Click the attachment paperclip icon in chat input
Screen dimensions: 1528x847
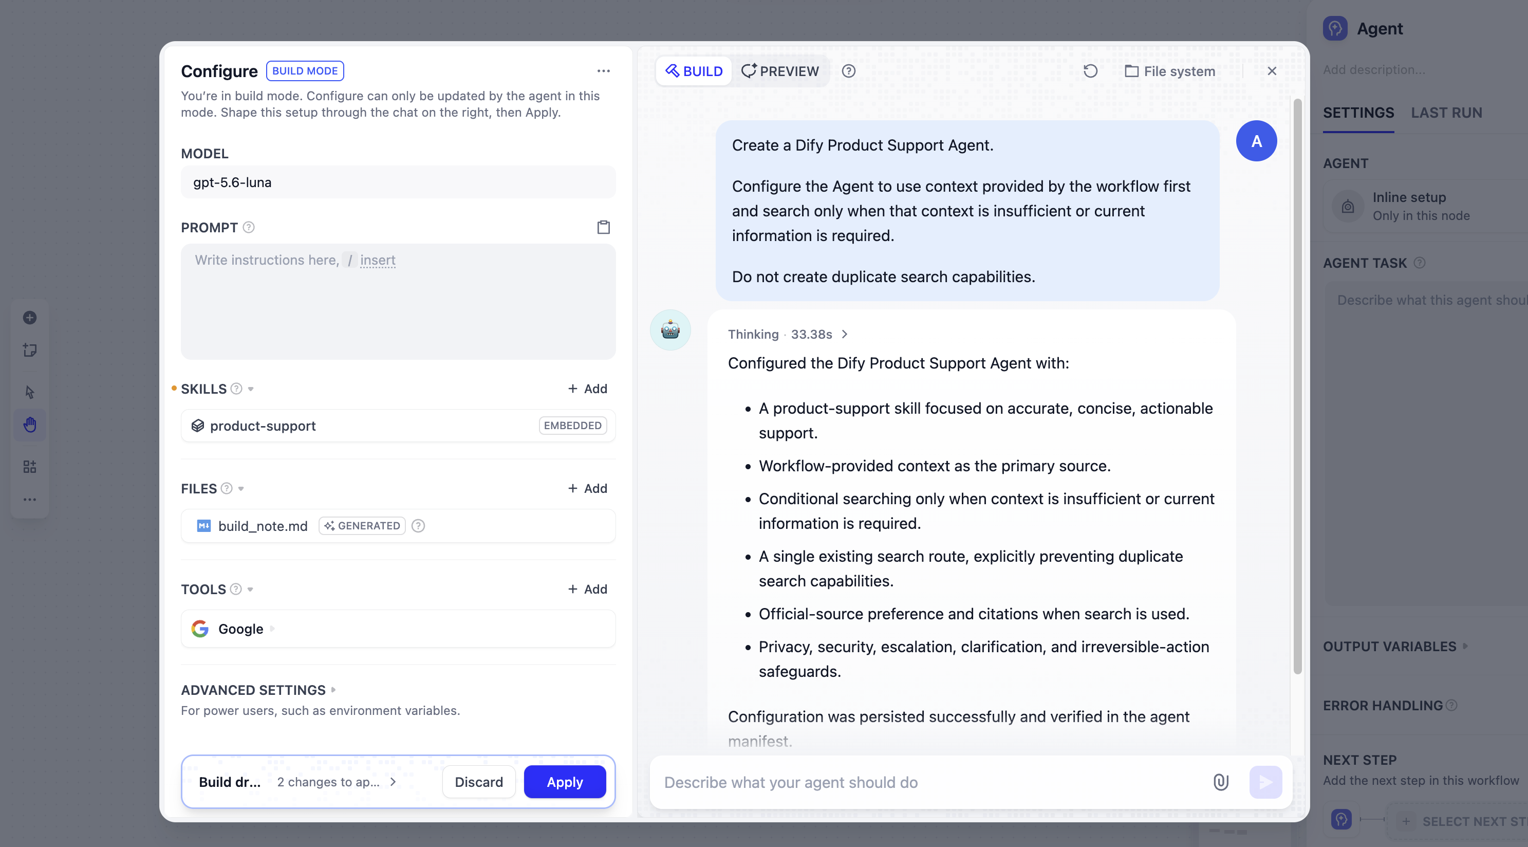click(x=1221, y=782)
